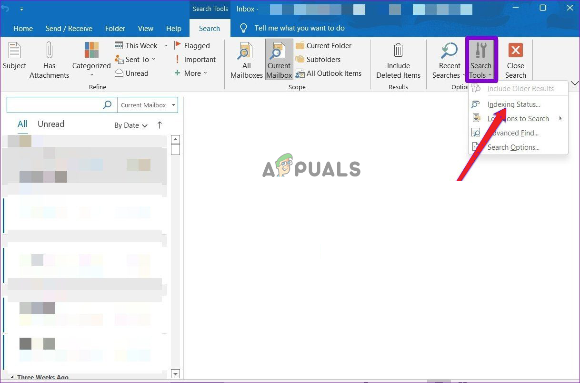Toggle the sort order arrow
Image resolution: width=580 pixels, height=383 pixels.
pos(160,125)
